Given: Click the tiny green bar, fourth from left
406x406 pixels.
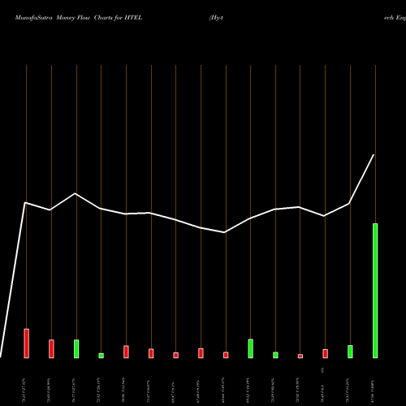Looking at the screenshot, I should pyautogui.click(x=101, y=356).
